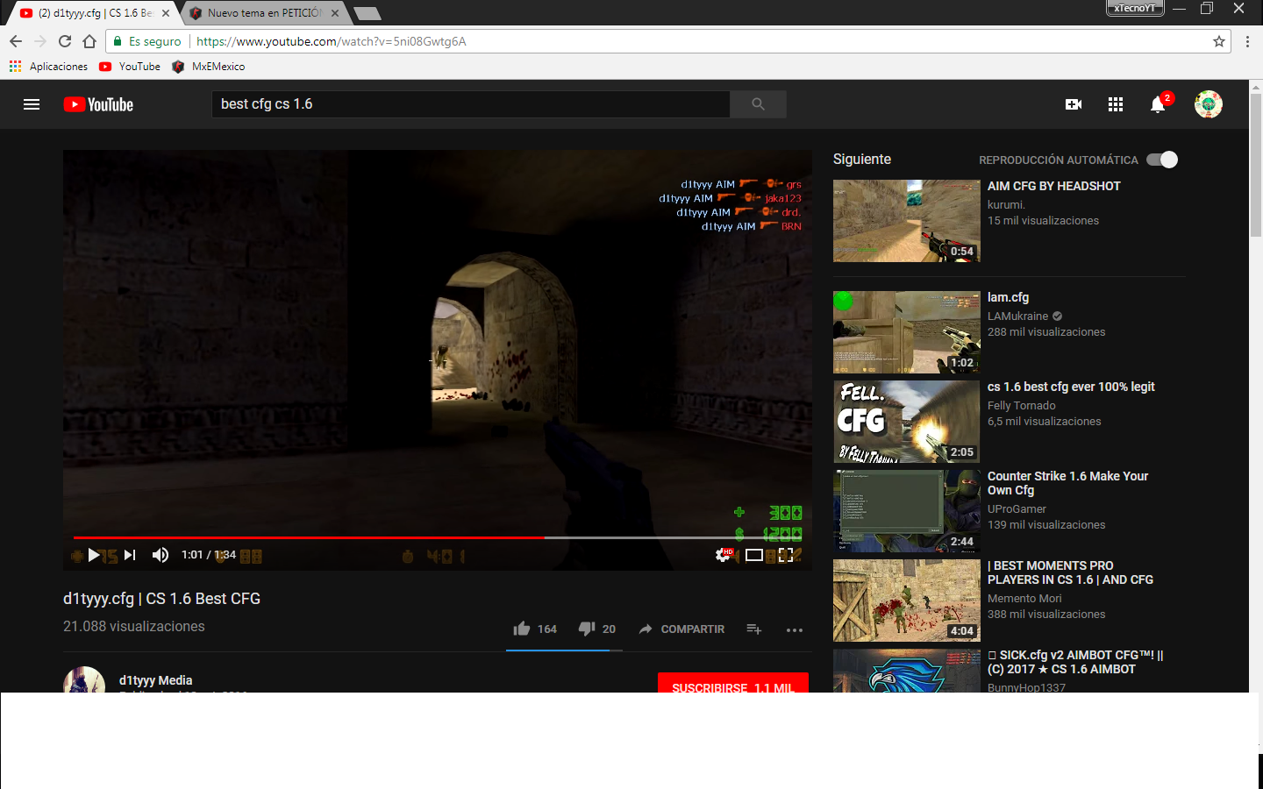1263x789 pixels.
Task: Open player settings gear
Action: (724, 555)
